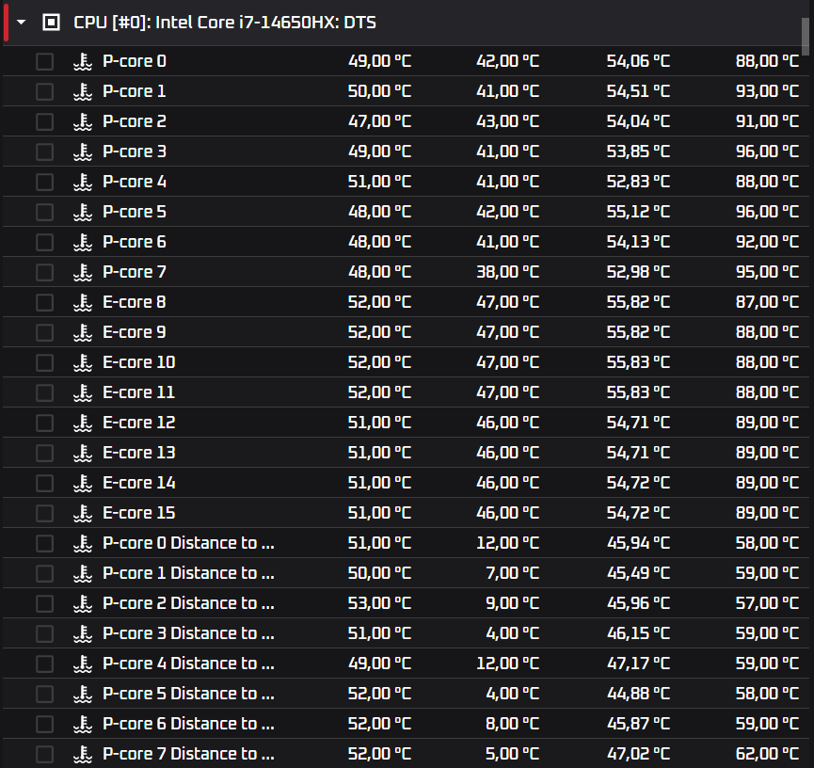Click the 38,00 °C minimum of P-core 7
This screenshot has width=814, height=768.
[x=508, y=272]
